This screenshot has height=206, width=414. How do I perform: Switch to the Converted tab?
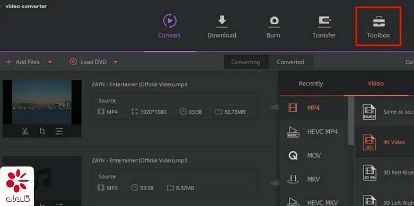(290, 62)
